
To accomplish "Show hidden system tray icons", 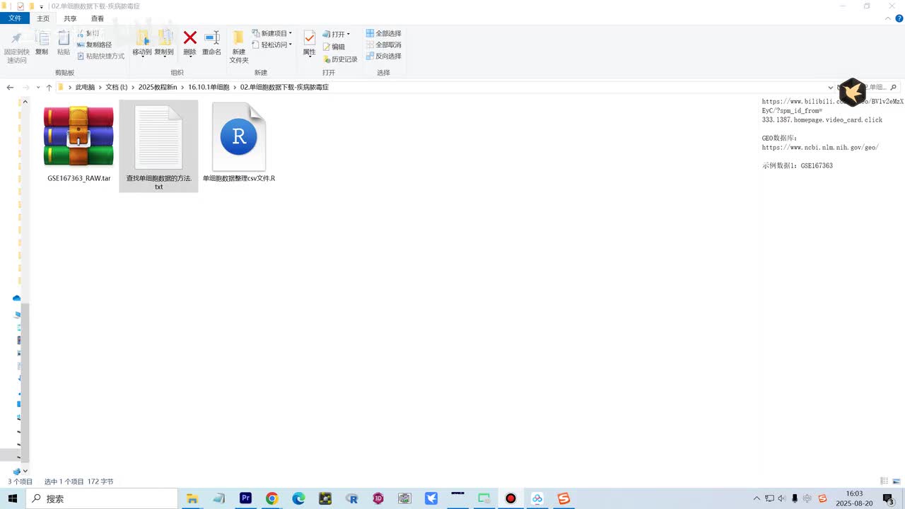I will pos(757,498).
